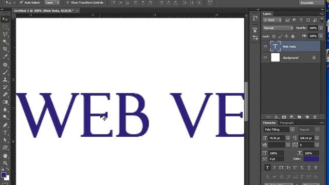Open the Auto-Select Layer dropdown
The height and width of the screenshot is (185, 329).
click(x=52, y=3)
